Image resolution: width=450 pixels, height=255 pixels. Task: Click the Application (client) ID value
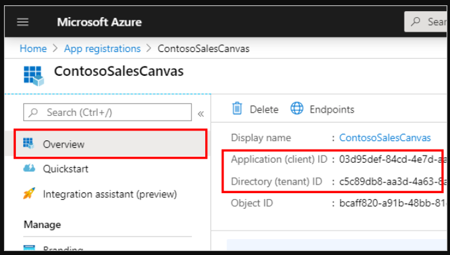coord(391,159)
